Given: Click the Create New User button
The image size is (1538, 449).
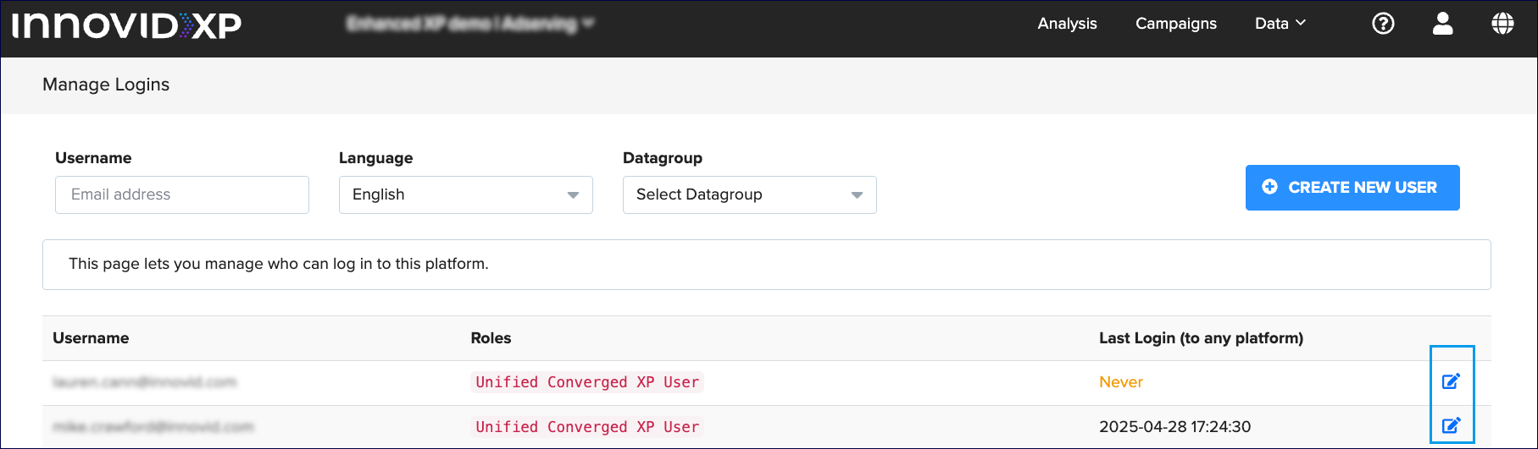Looking at the screenshot, I should coord(1352,188).
